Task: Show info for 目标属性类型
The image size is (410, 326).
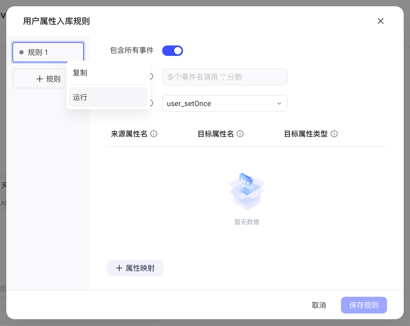Action: point(334,134)
